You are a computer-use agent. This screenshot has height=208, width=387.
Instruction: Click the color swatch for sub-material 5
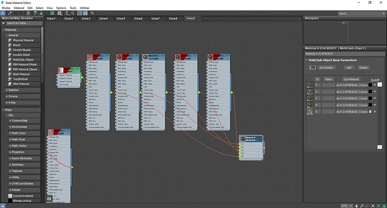[x=370, y=111]
